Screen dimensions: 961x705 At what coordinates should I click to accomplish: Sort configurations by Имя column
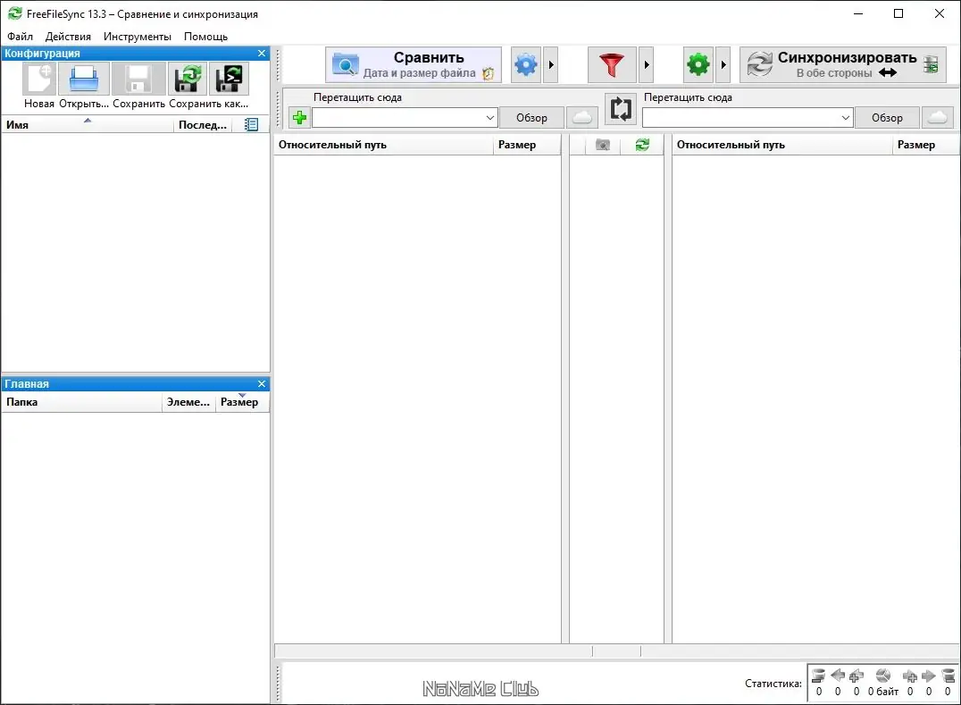pos(88,124)
